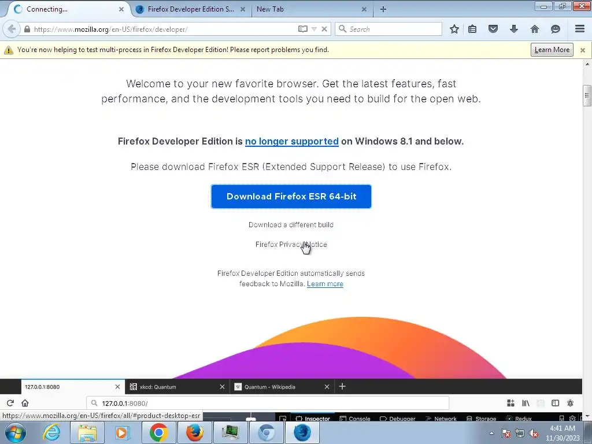Switch to the Connecting... tab

click(68, 9)
